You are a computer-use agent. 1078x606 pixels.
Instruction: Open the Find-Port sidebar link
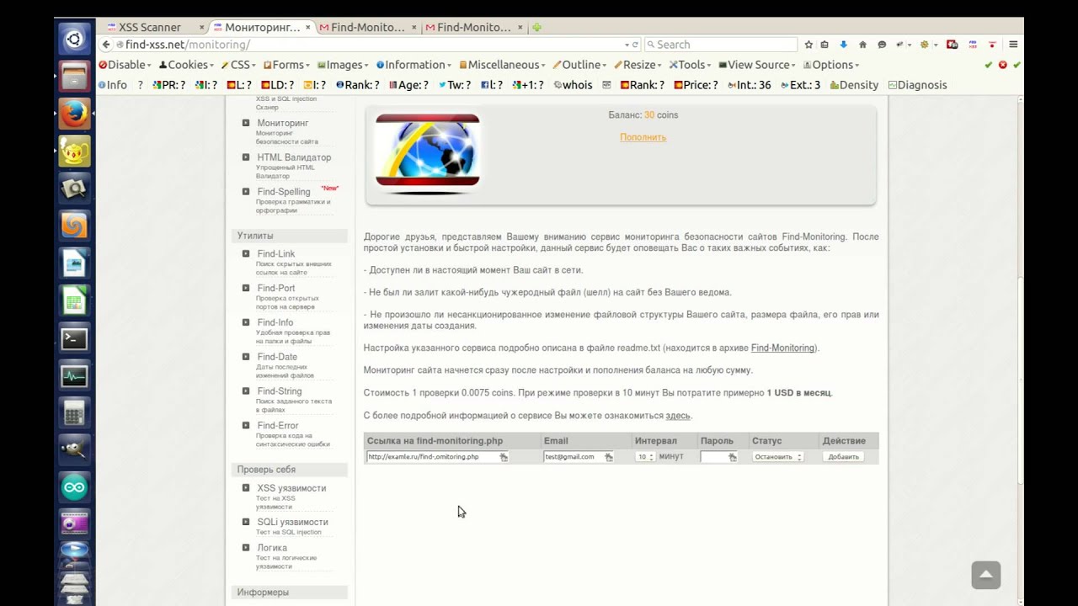(x=276, y=289)
